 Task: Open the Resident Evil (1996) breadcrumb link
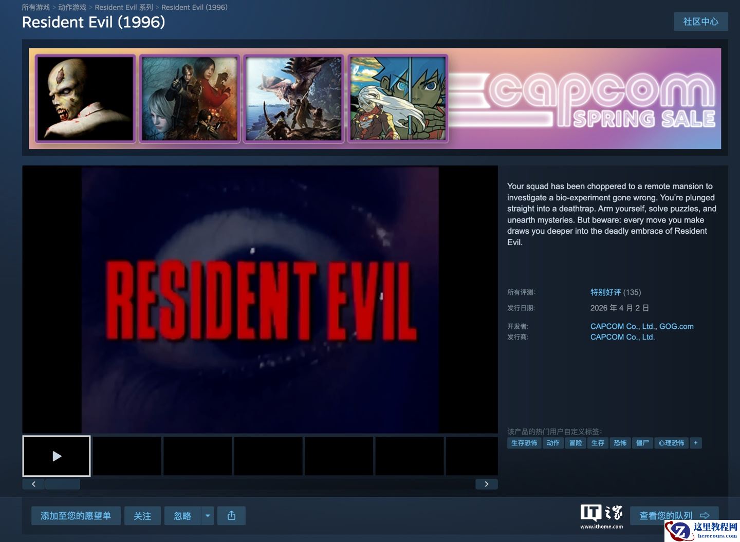(x=194, y=7)
